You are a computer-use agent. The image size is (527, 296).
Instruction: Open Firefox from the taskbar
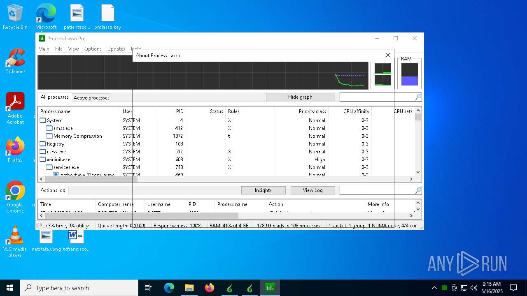(x=210, y=288)
